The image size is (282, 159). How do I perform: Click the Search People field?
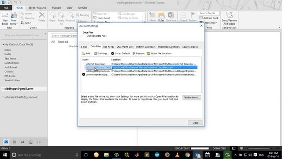tap(209, 13)
